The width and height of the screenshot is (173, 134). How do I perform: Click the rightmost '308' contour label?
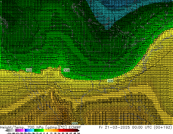[110, 81]
